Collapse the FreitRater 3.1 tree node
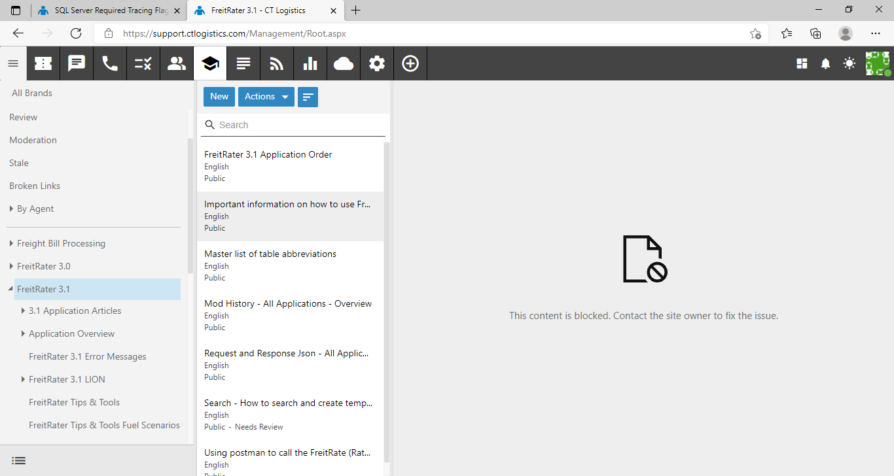This screenshot has width=894, height=476. pyautogui.click(x=11, y=289)
